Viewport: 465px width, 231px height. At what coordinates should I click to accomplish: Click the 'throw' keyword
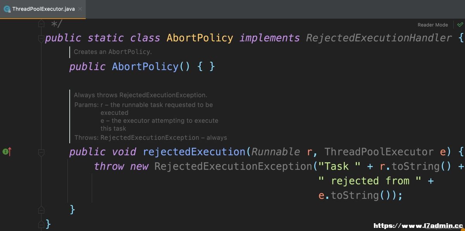click(x=109, y=166)
